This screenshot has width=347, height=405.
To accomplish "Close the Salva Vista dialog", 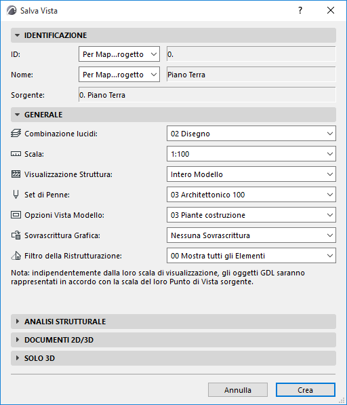I will click(331, 11).
